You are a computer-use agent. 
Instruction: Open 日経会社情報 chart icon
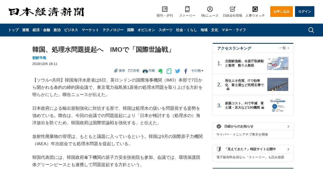(233, 9)
